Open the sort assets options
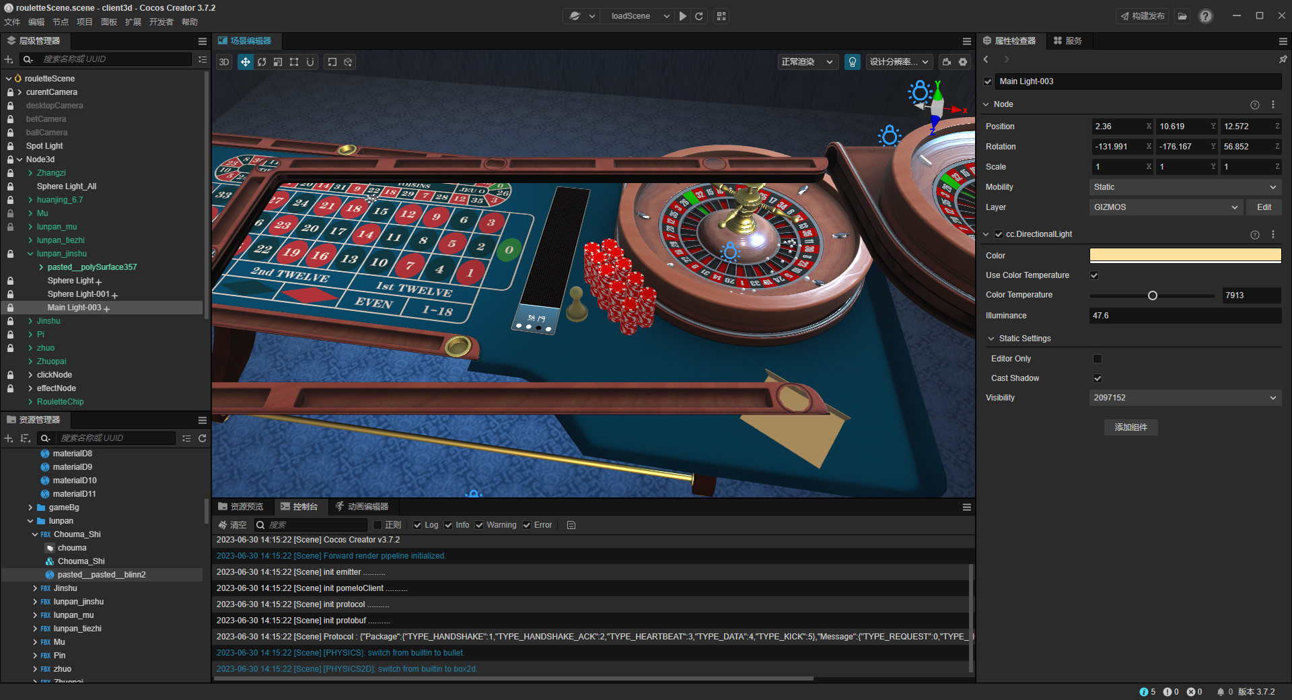Screen dimensions: 1292x700 click(x=26, y=438)
